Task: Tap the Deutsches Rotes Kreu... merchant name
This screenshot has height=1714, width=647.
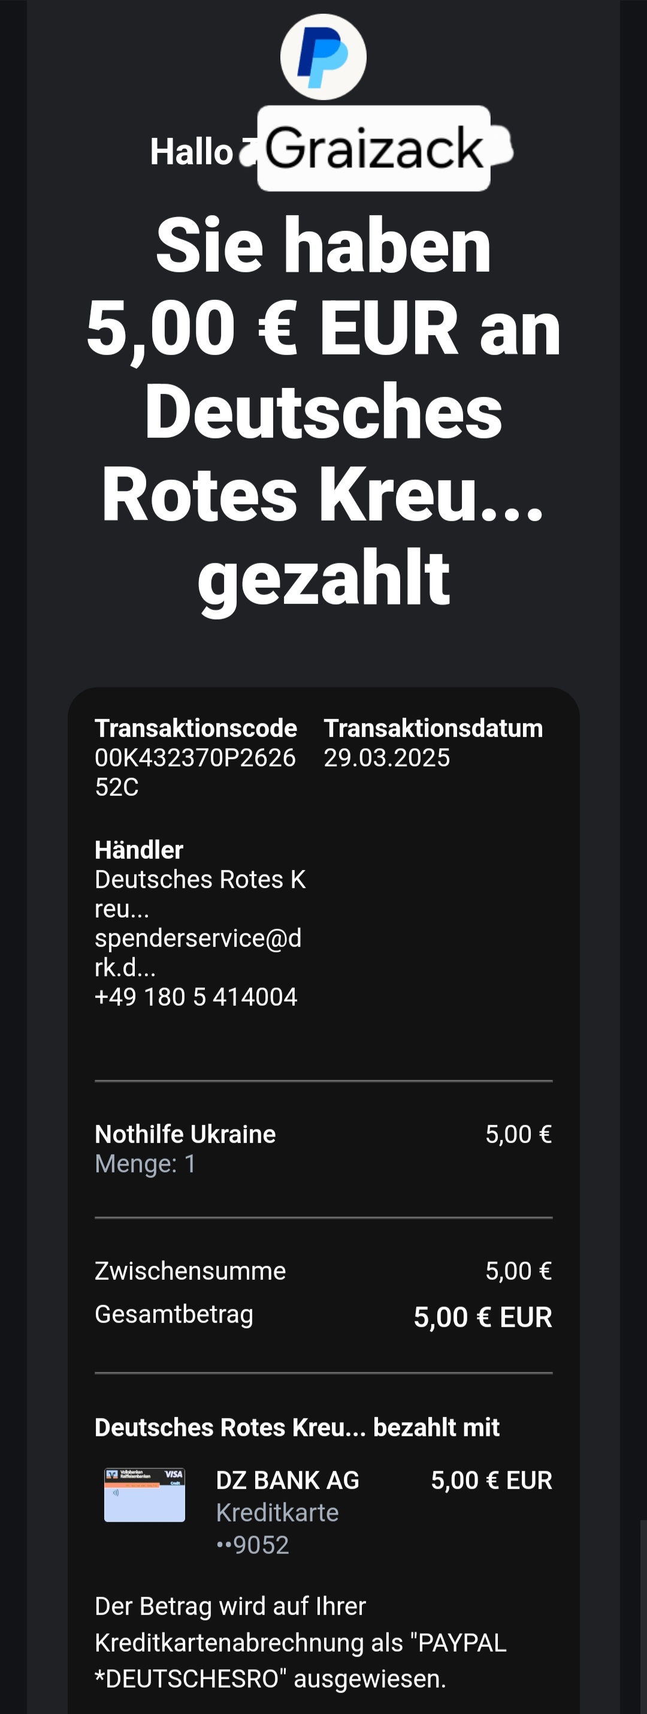Action: coord(199,892)
